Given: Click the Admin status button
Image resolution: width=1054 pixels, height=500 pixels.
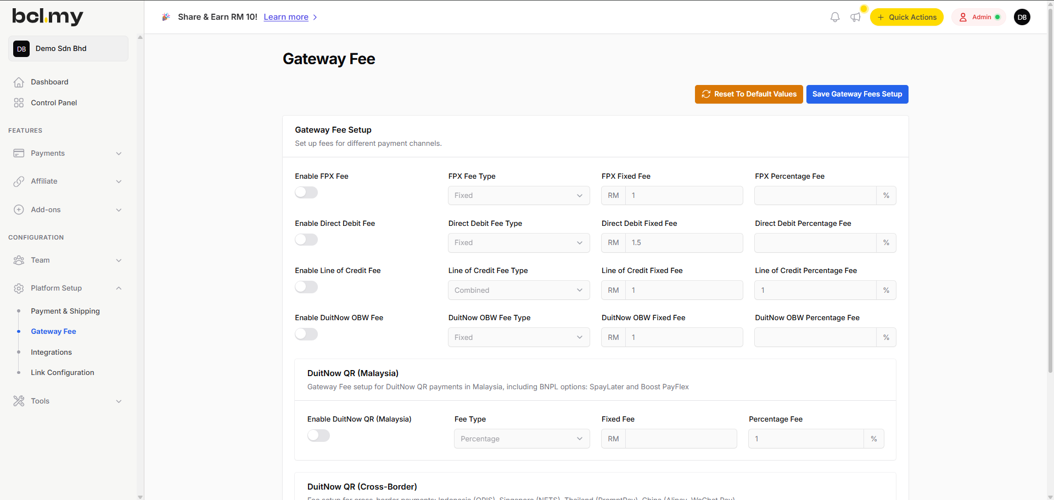Looking at the screenshot, I should click(x=979, y=18).
